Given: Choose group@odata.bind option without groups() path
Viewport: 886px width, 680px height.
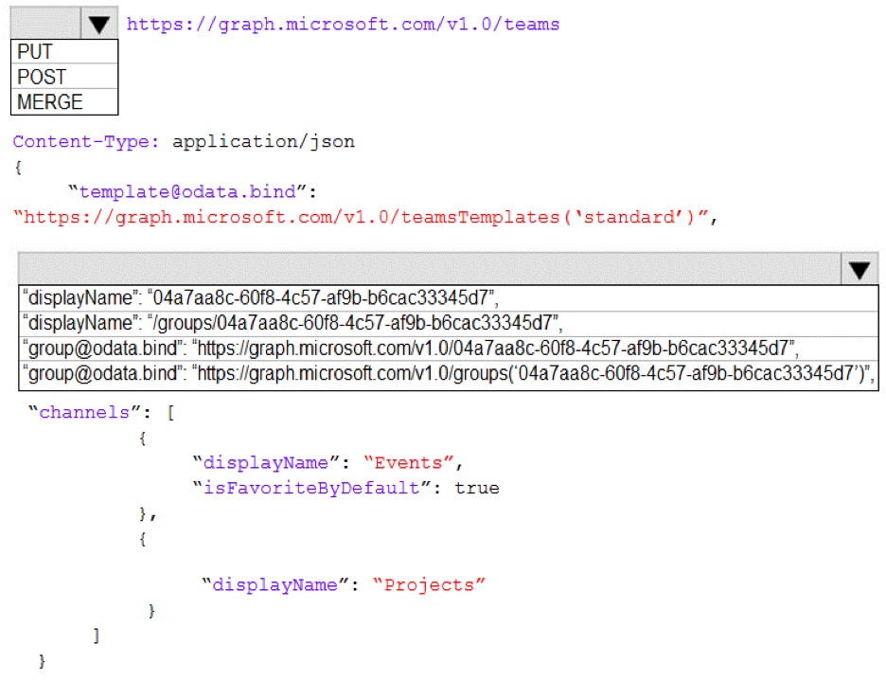Looking at the screenshot, I should (449, 349).
